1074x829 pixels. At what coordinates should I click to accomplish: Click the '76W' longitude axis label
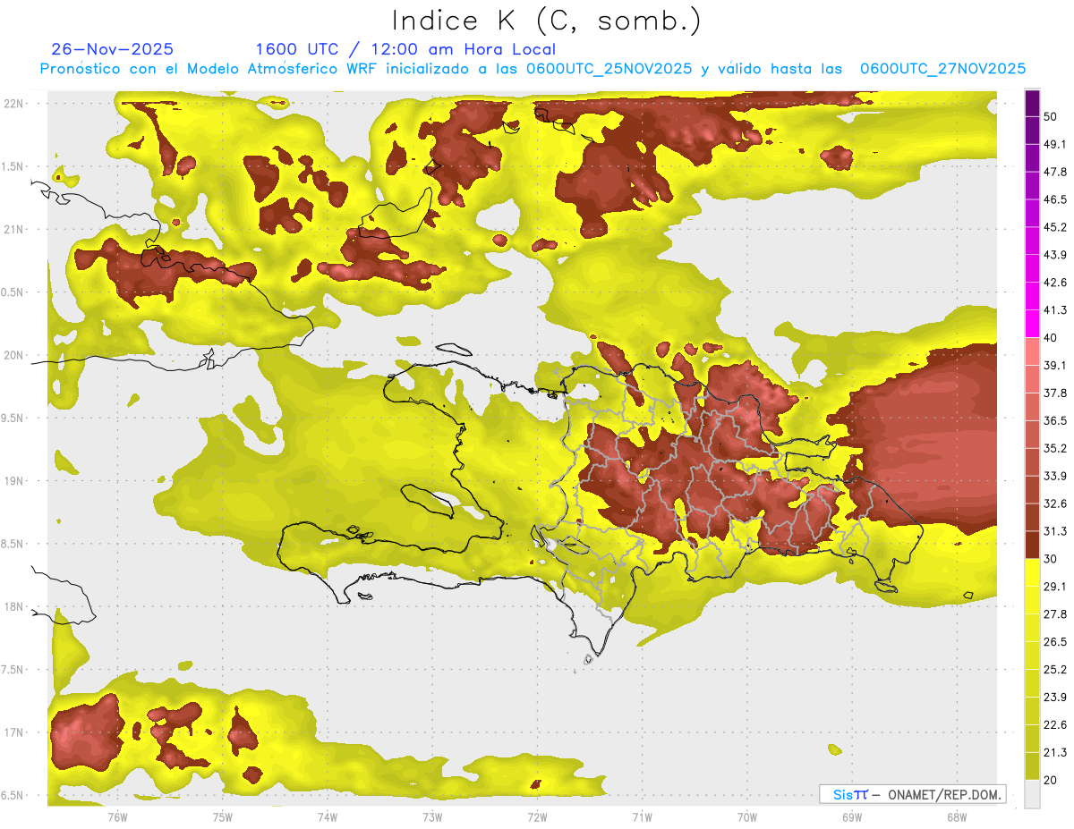[x=117, y=816]
